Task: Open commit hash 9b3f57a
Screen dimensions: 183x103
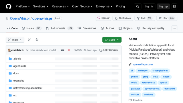Action: pyautogui.click(x=78, y=50)
